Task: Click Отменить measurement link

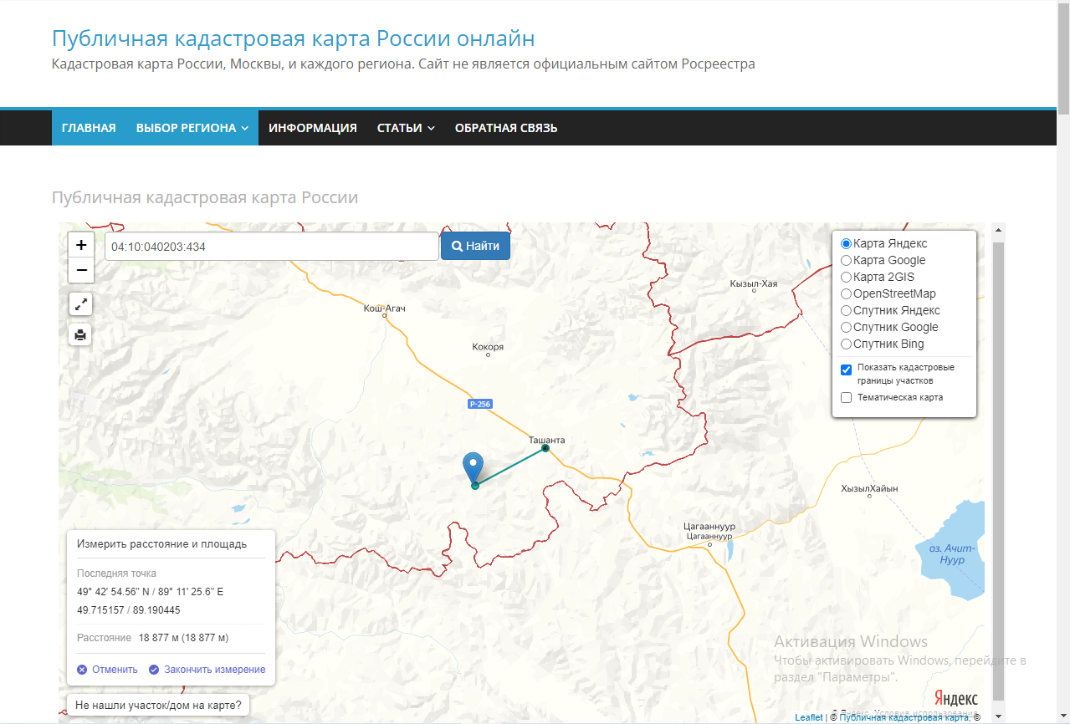Action: pos(107,670)
